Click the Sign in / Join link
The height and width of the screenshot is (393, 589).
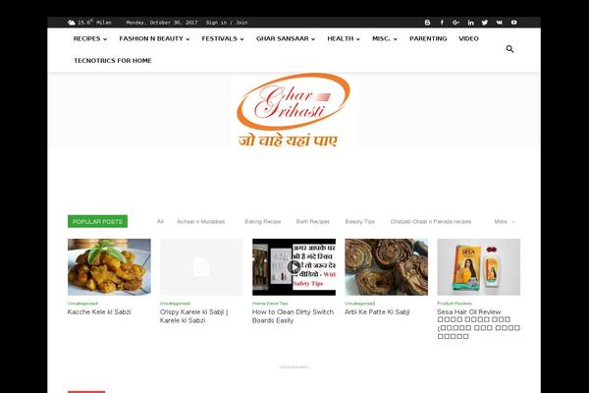(x=227, y=23)
